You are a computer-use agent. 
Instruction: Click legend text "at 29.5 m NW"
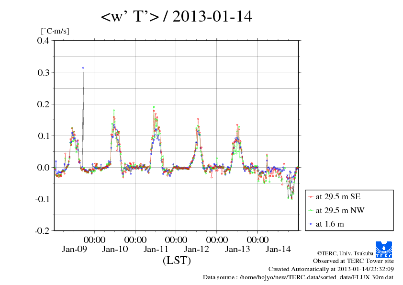click(x=340, y=210)
